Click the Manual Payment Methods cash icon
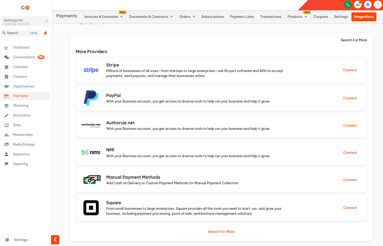This screenshot has width=383, height=246. 92,180
